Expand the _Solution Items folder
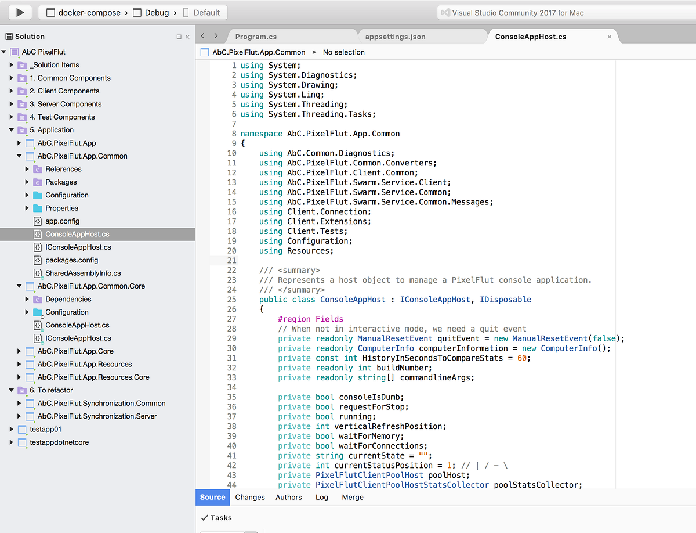The height and width of the screenshot is (533, 696). tap(11, 65)
